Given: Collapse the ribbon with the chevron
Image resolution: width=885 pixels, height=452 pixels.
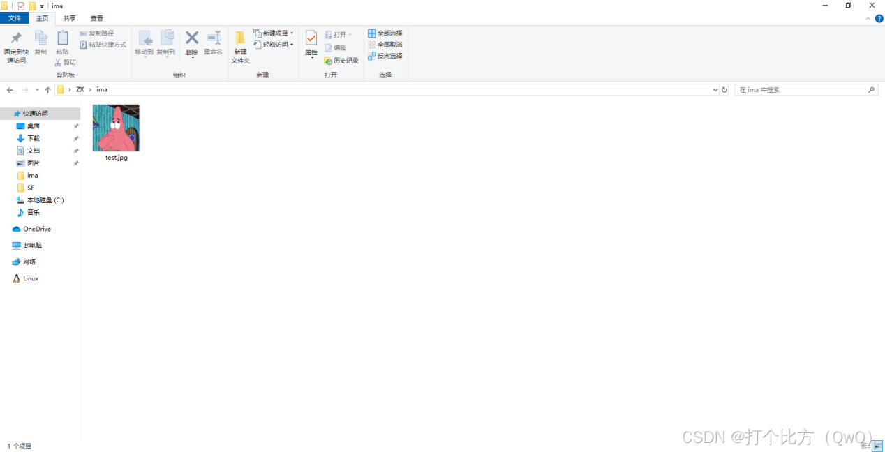Looking at the screenshot, I should point(870,19).
